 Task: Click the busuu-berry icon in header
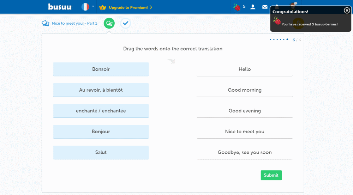pyautogui.click(x=237, y=7)
